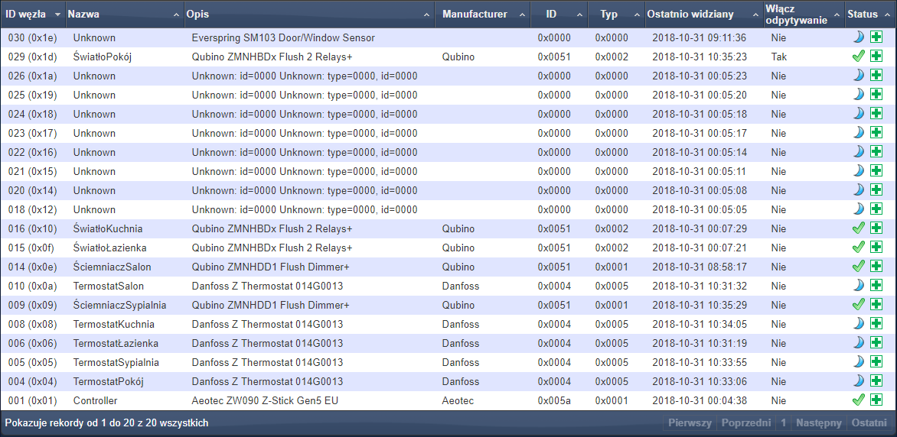Click 0x005a ID value
Viewport: 897px width, 437px height.
click(554, 400)
